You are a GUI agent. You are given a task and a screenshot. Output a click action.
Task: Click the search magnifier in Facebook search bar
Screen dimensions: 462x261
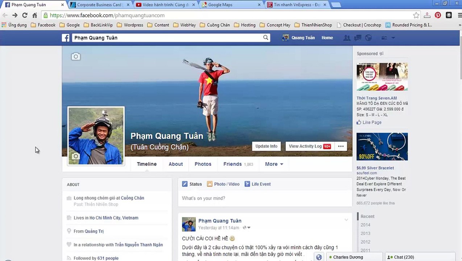click(266, 37)
